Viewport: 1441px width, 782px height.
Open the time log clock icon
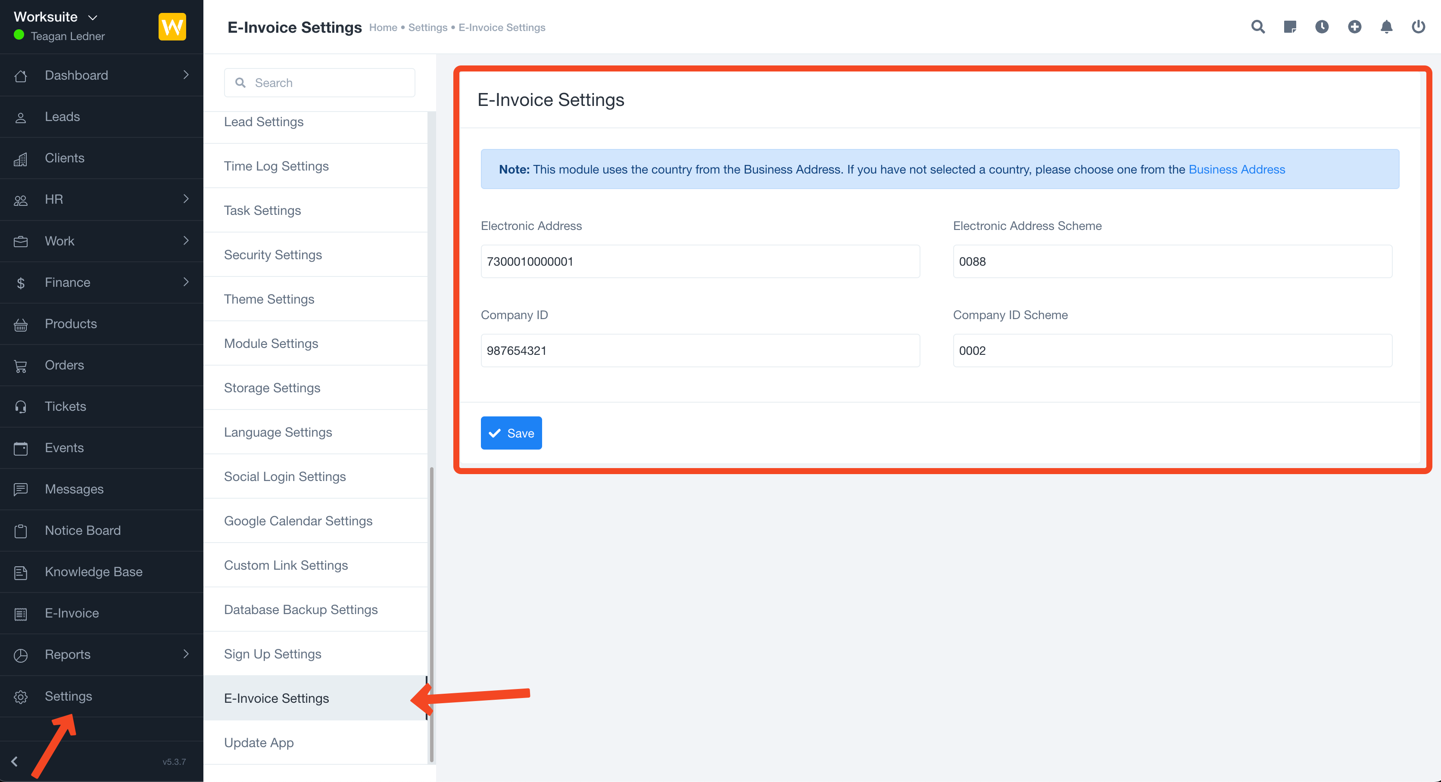pyautogui.click(x=1322, y=26)
